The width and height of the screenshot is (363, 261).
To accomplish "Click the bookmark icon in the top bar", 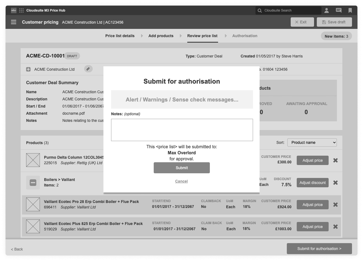I will coord(350,10).
